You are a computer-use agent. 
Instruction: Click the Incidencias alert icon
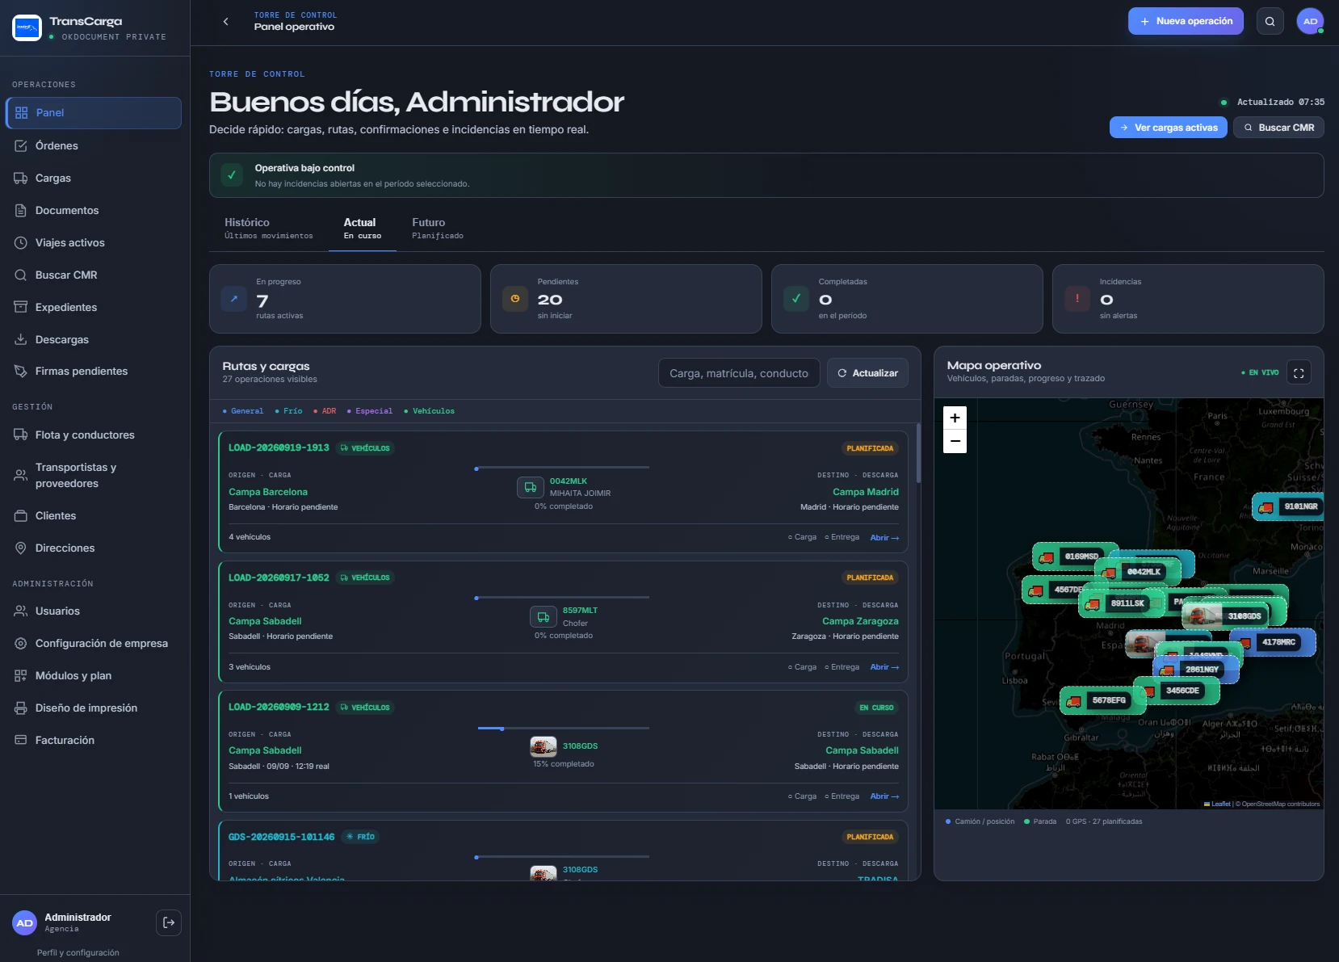pos(1077,299)
